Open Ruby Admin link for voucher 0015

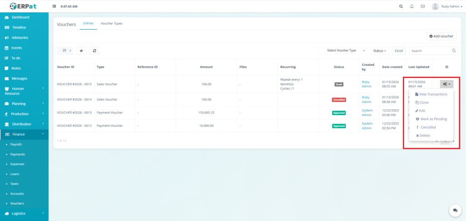tap(366, 84)
